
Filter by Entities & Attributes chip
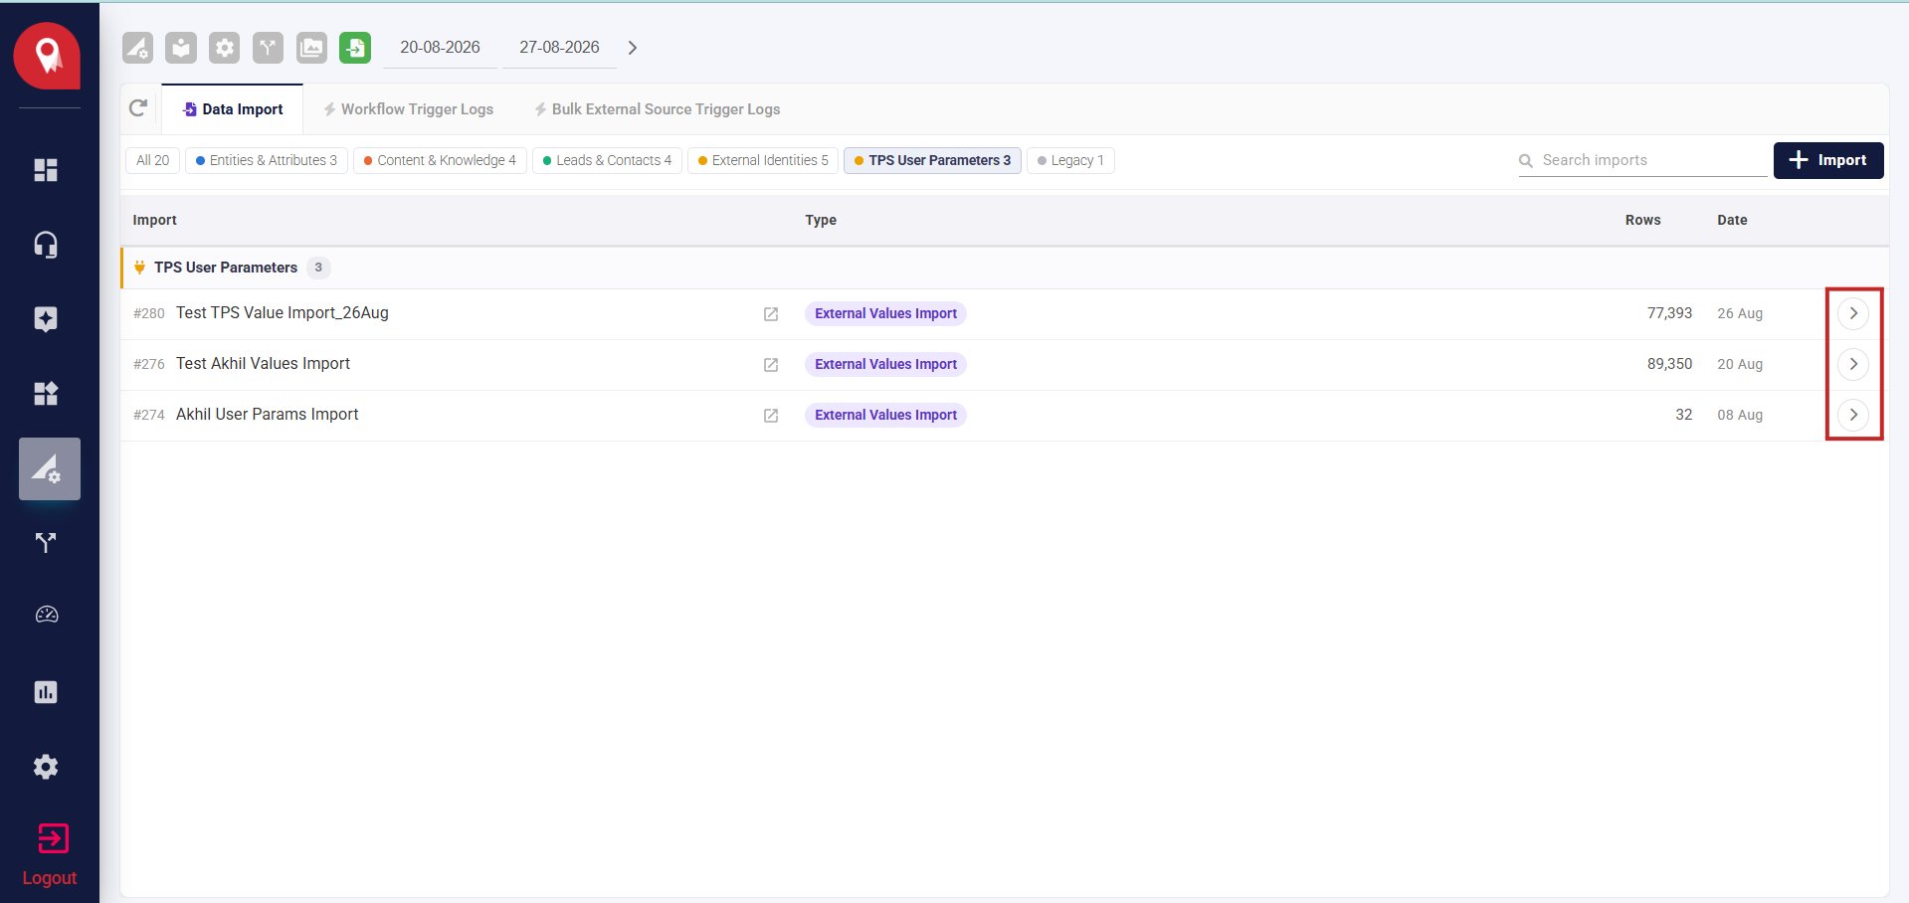(267, 160)
